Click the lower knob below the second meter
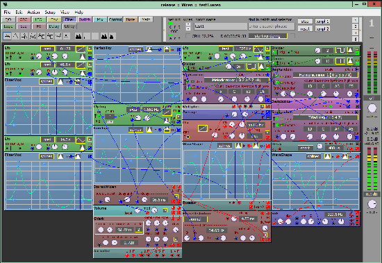The image size is (382, 263). click(372, 204)
